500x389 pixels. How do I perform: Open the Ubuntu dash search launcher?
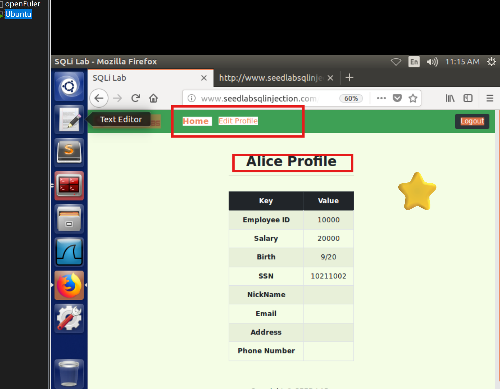point(69,86)
